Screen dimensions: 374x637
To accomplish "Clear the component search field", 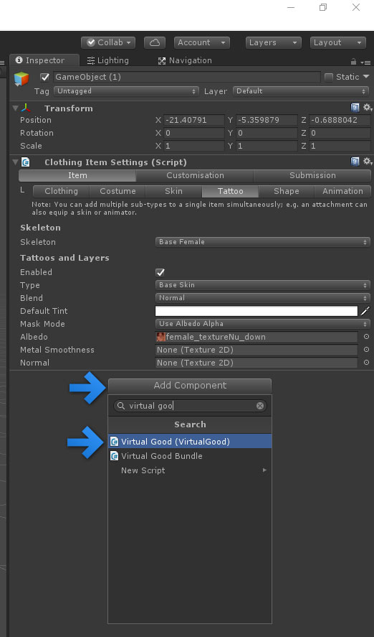I will [260, 406].
